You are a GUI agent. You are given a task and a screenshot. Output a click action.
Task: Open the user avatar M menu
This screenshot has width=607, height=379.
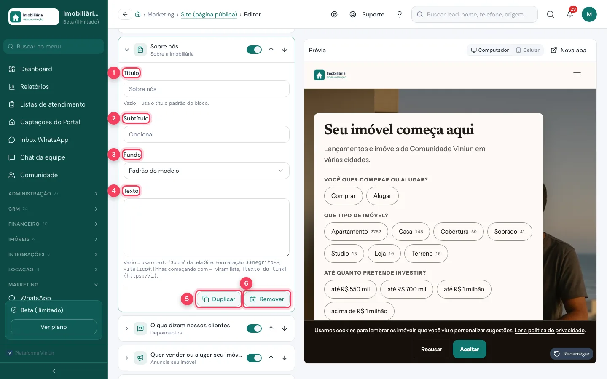589,14
